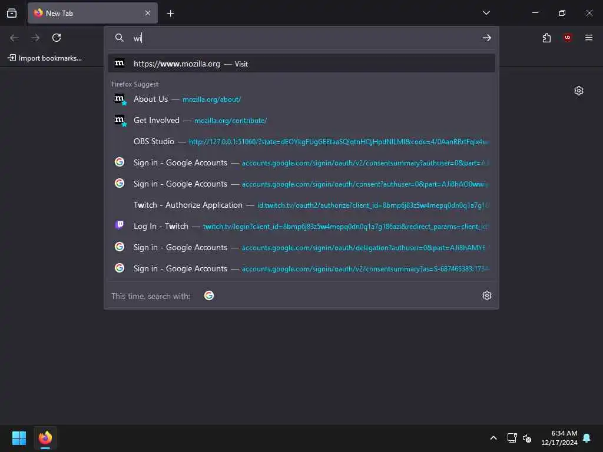
Task: Open the Extensions puzzle icon
Action: tap(546, 38)
